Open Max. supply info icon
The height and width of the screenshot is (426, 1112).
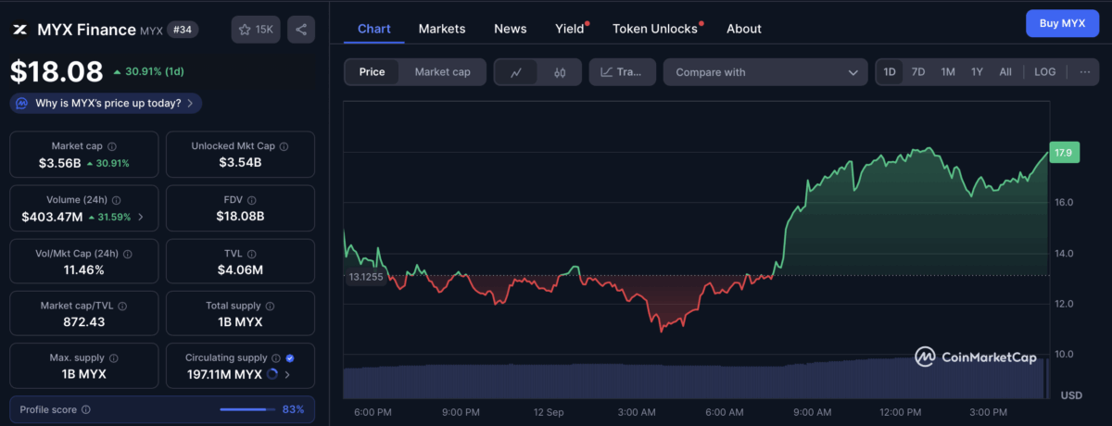113,357
